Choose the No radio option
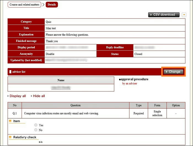This screenshot has height=146, width=193. click(36, 130)
